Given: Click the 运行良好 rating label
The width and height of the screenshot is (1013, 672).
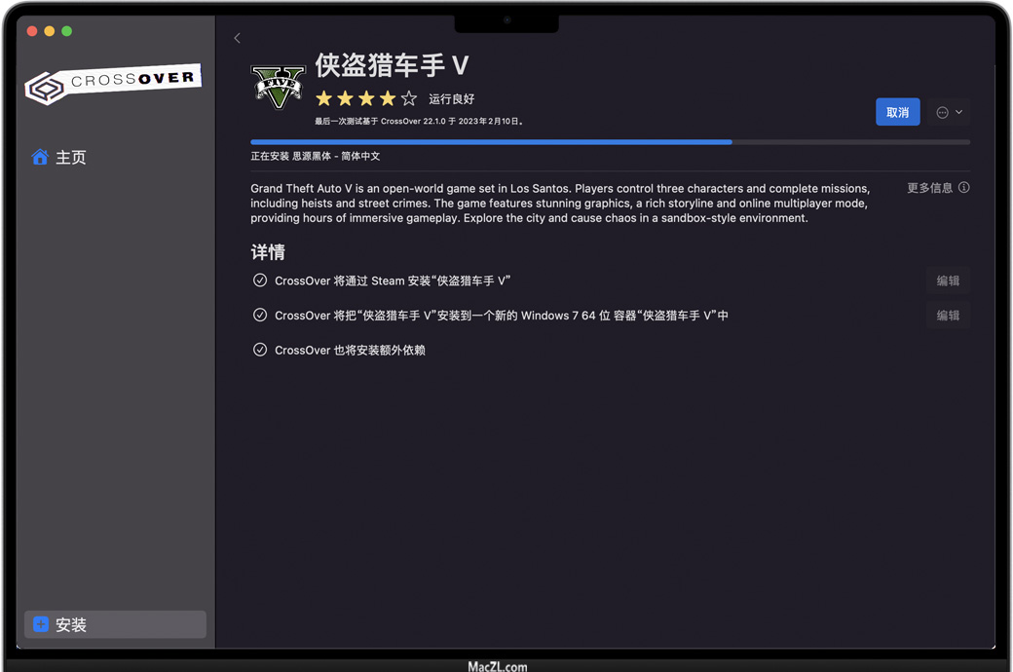Looking at the screenshot, I should point(451,99).
